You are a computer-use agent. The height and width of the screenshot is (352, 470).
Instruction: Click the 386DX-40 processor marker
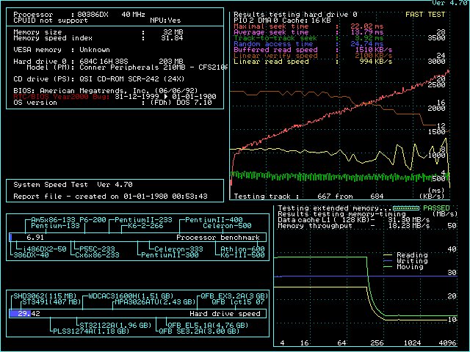[29, 254]
